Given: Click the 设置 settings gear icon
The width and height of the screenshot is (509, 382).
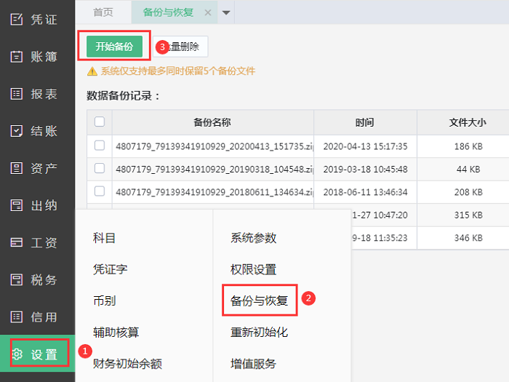Looking at the screenshot, I should (17, 354).
